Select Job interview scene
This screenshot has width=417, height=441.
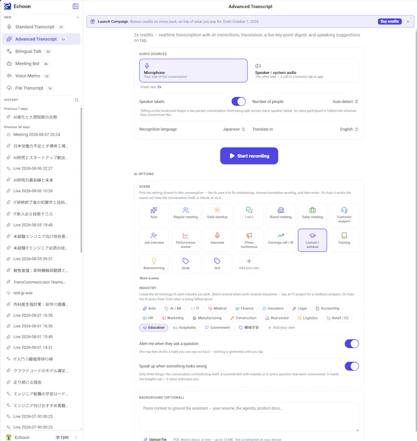[x=154, y=240]
